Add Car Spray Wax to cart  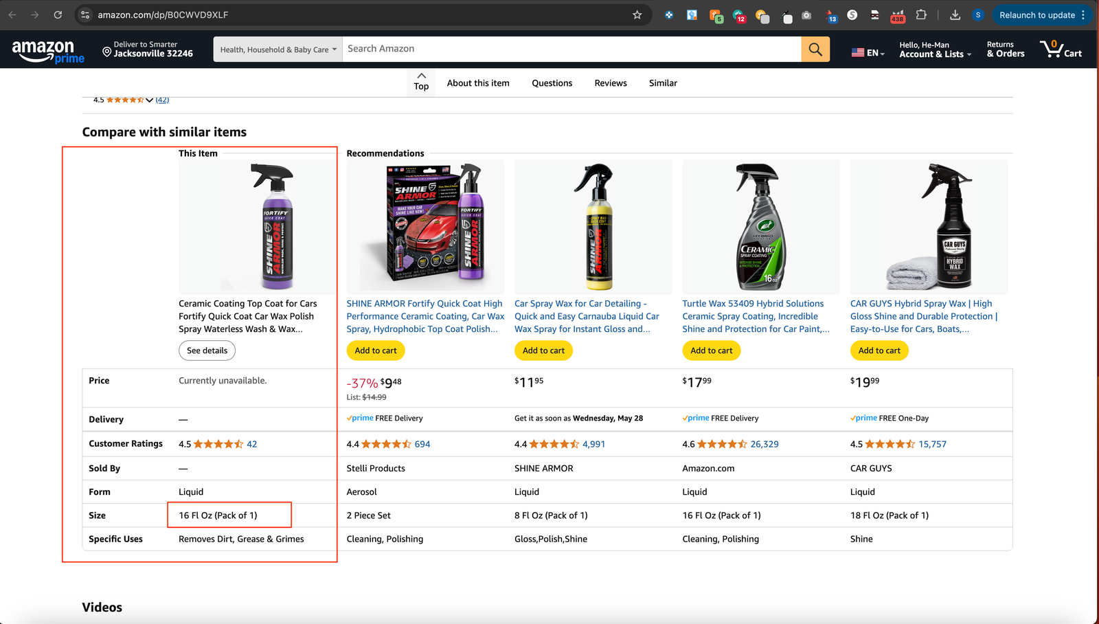[x=543, y=350]
